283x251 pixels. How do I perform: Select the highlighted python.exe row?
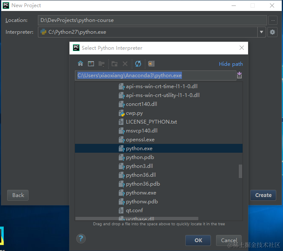pos(159,148)
